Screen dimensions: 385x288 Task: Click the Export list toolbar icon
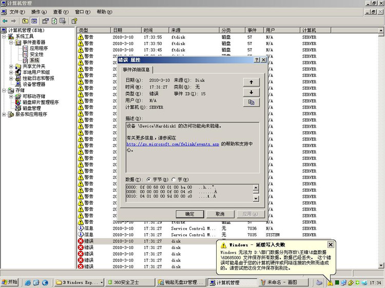coord(63,21)
